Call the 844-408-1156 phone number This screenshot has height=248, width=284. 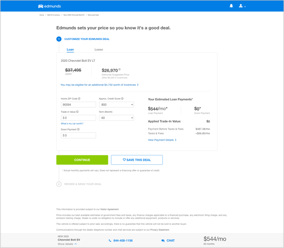point(121,241)
